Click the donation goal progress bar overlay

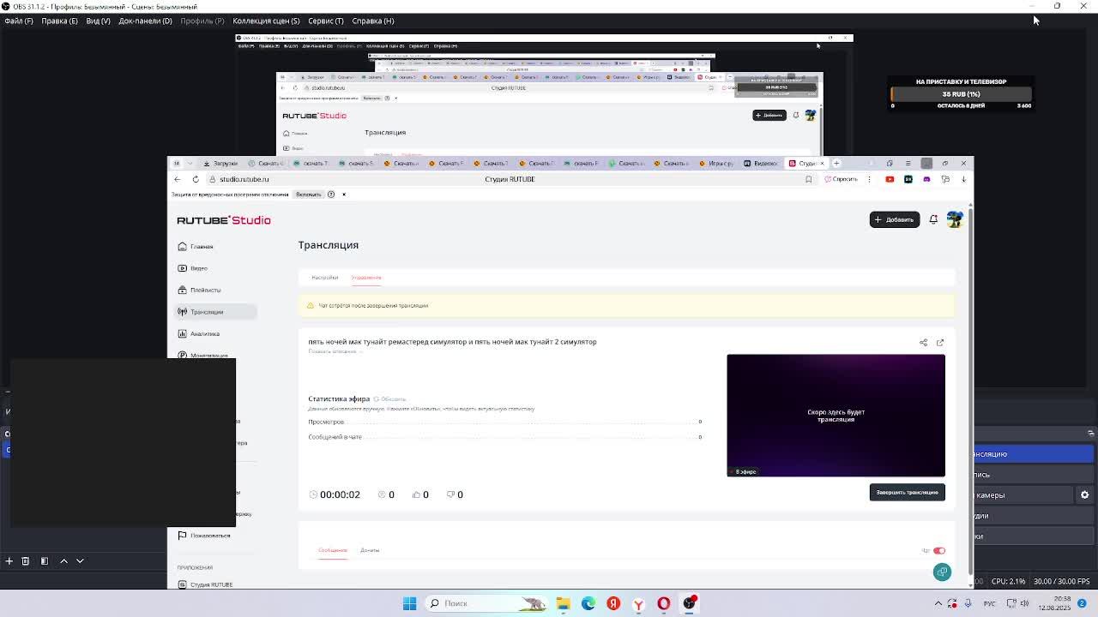(x=961, y=94)
